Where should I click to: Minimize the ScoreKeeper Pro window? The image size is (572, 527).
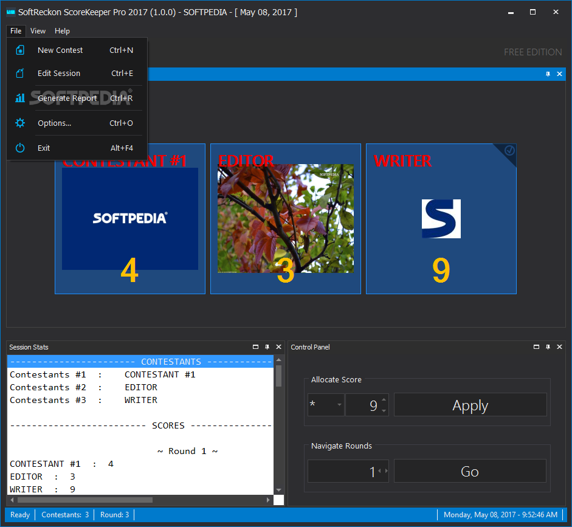pyautogui.click(x=511, y=12)
